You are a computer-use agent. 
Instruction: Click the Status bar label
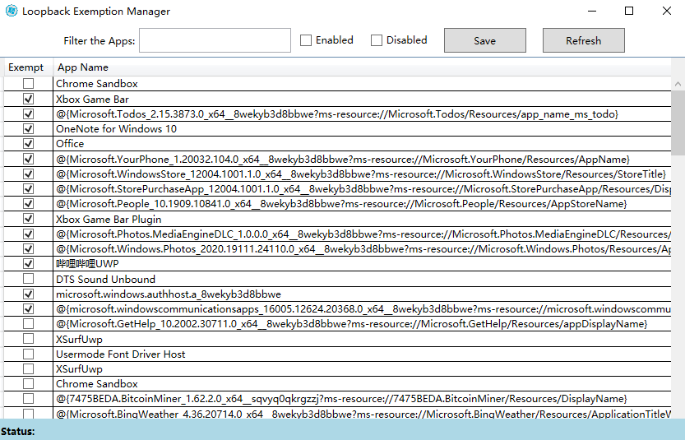(x=17, y=431)
